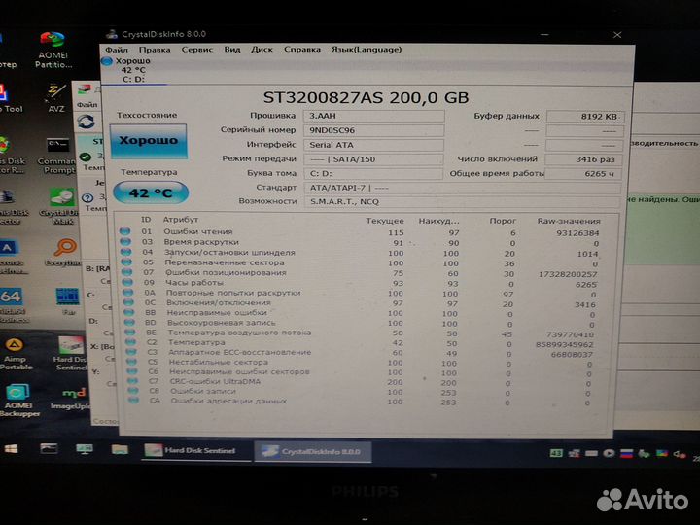700x525 pixels.
Task: Click the power-on count field 3416 раз
Action: tap(583, 159)
